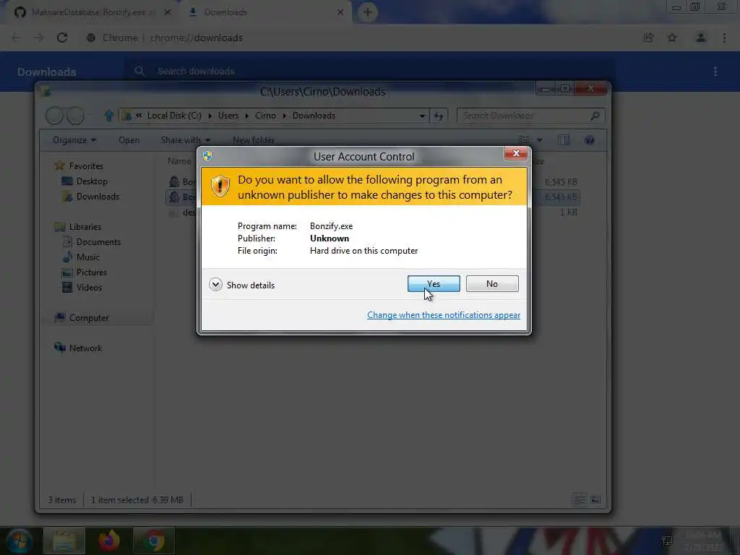740x555 pixels.
Task: Open the Share with dropdown in Explorer
Action: pos(185,140)
